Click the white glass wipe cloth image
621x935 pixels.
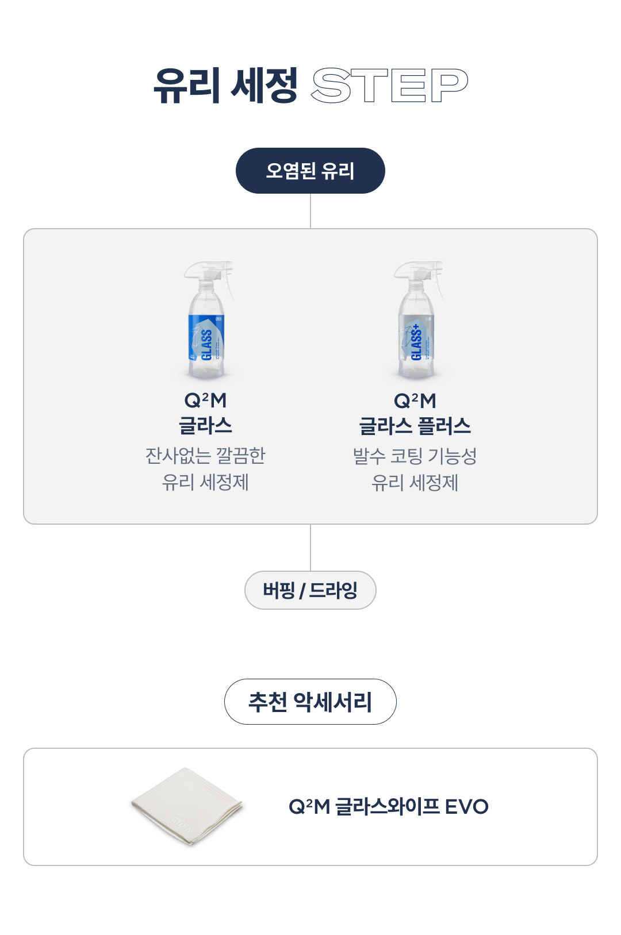[x=187, y=806]
